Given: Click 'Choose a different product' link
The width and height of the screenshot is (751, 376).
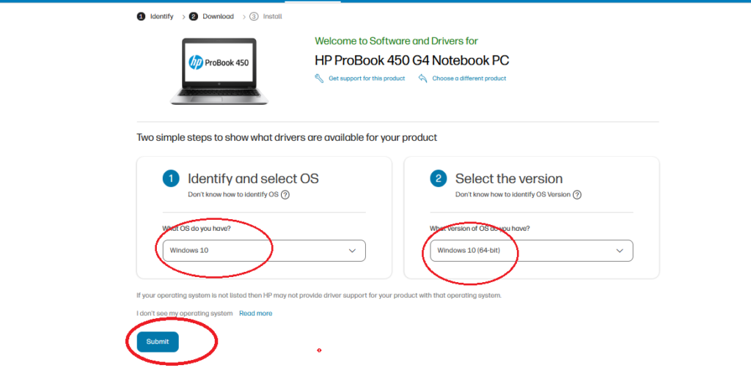Looking at the screenshot, I should [x=469, y=78].
